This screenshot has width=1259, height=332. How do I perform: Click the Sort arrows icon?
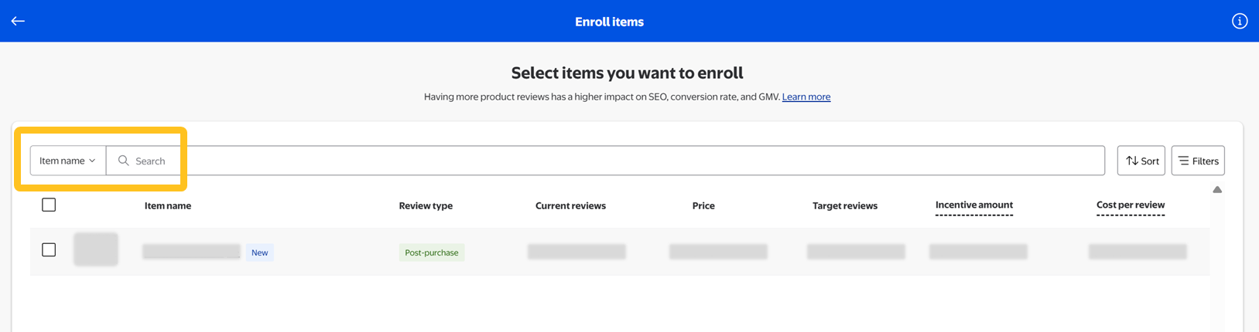1132,161
